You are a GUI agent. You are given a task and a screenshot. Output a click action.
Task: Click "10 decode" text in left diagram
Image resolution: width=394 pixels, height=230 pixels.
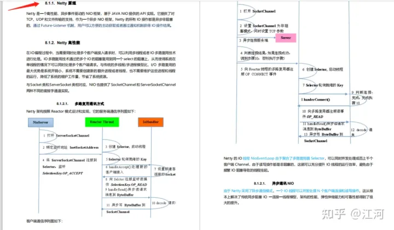click(159, 203)
